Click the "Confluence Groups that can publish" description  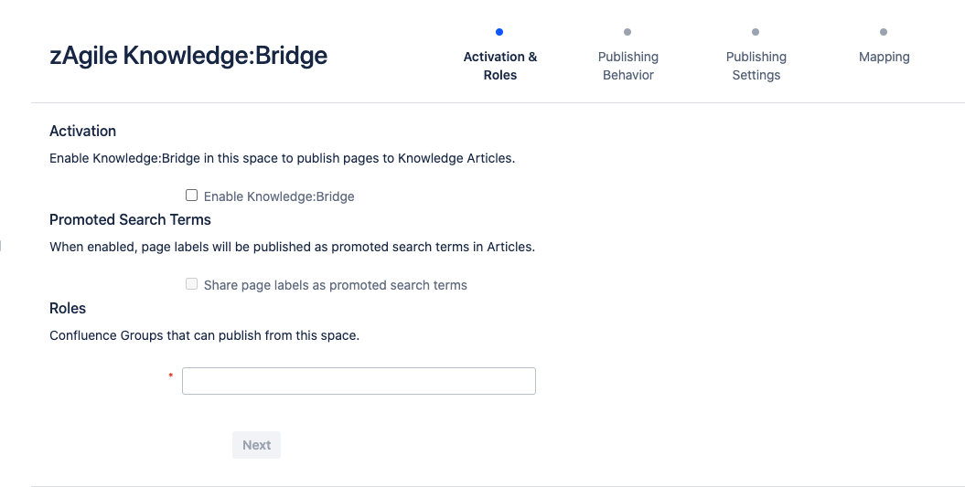204,335
